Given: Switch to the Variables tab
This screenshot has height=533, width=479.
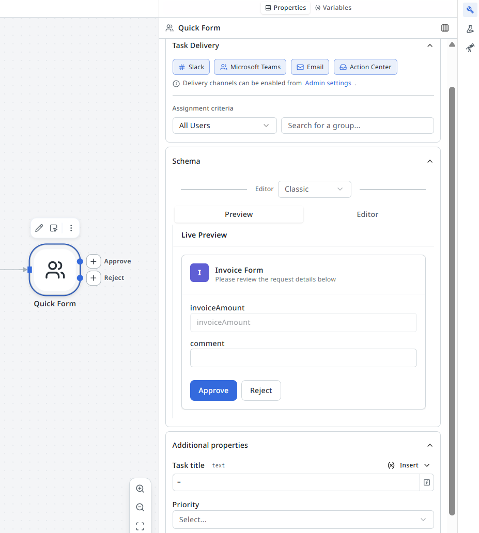Looking at the screenshot, I should 333,7.
